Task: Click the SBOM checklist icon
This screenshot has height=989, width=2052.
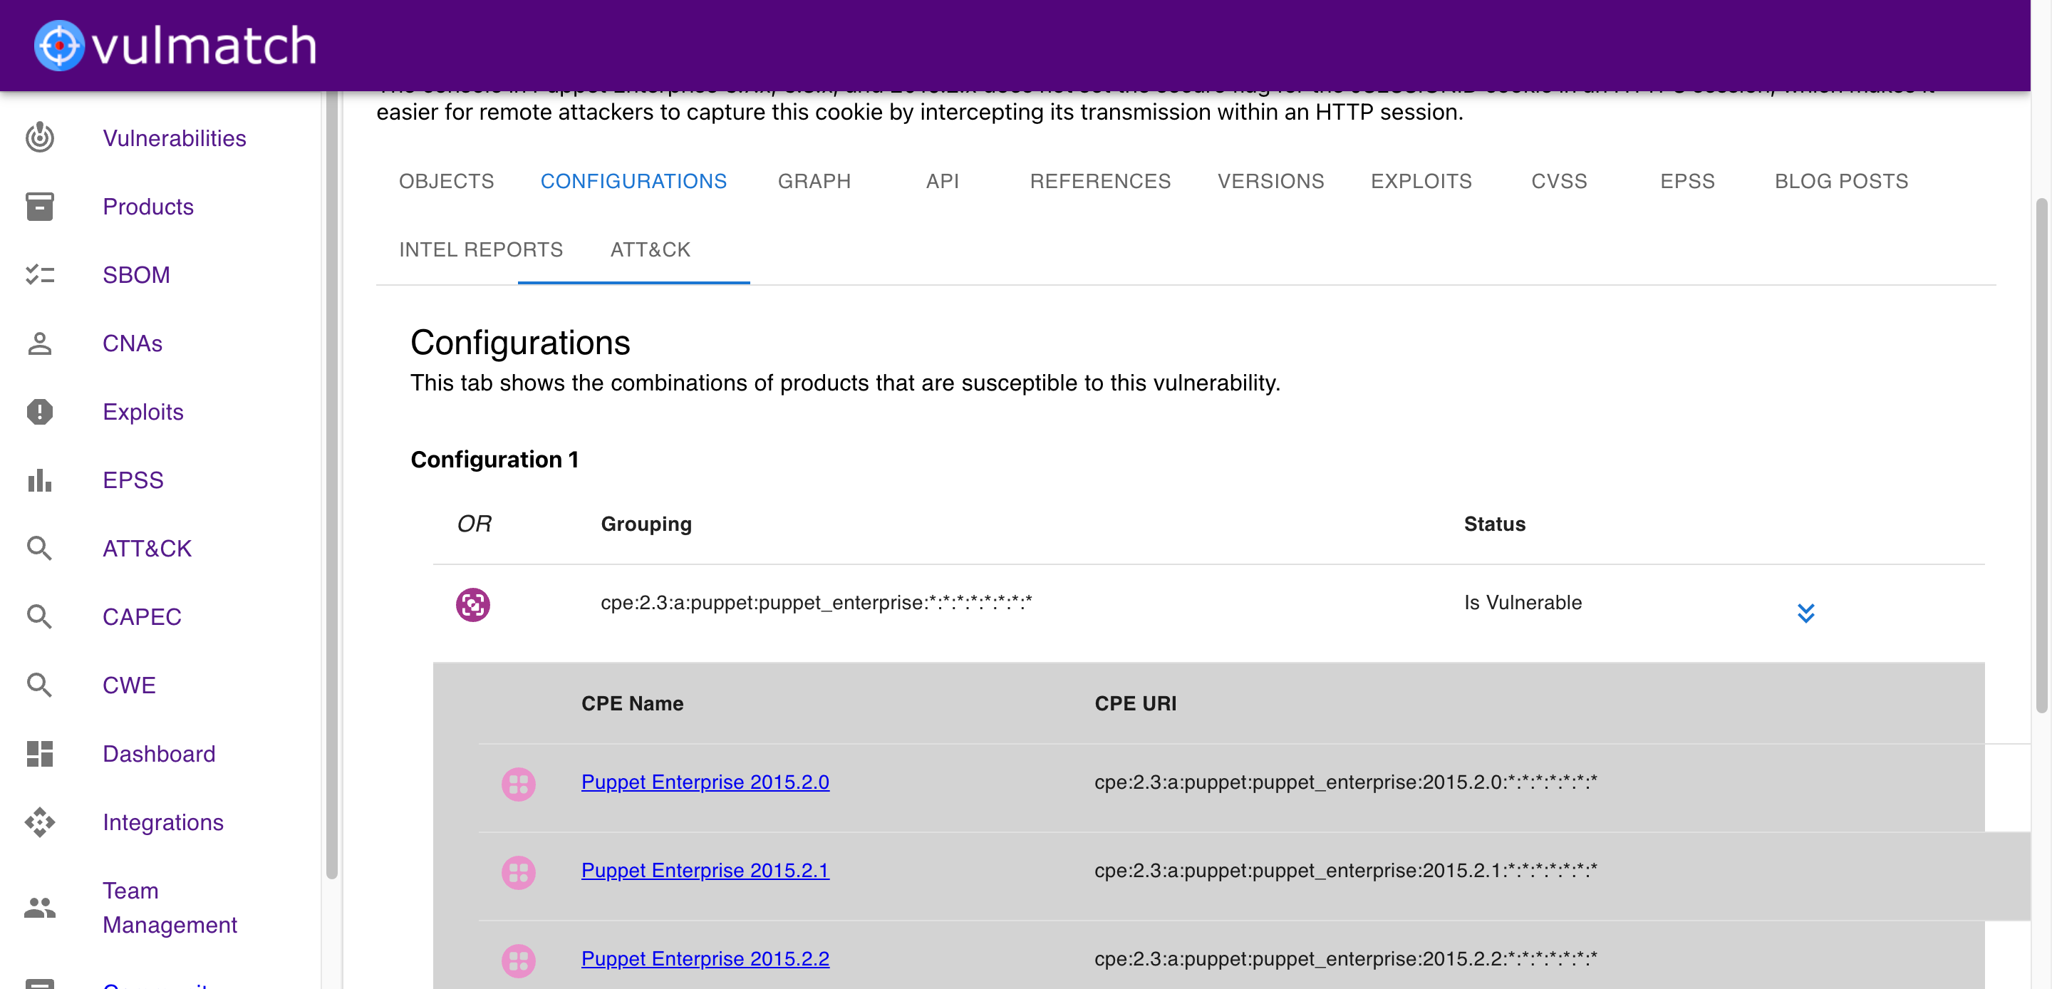Action: click(x=39, y=275)
